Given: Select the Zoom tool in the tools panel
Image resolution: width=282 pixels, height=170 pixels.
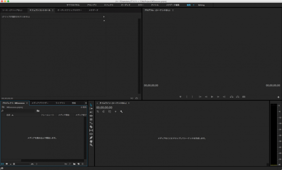Looking at the screenshot, I should coord(91,145).
